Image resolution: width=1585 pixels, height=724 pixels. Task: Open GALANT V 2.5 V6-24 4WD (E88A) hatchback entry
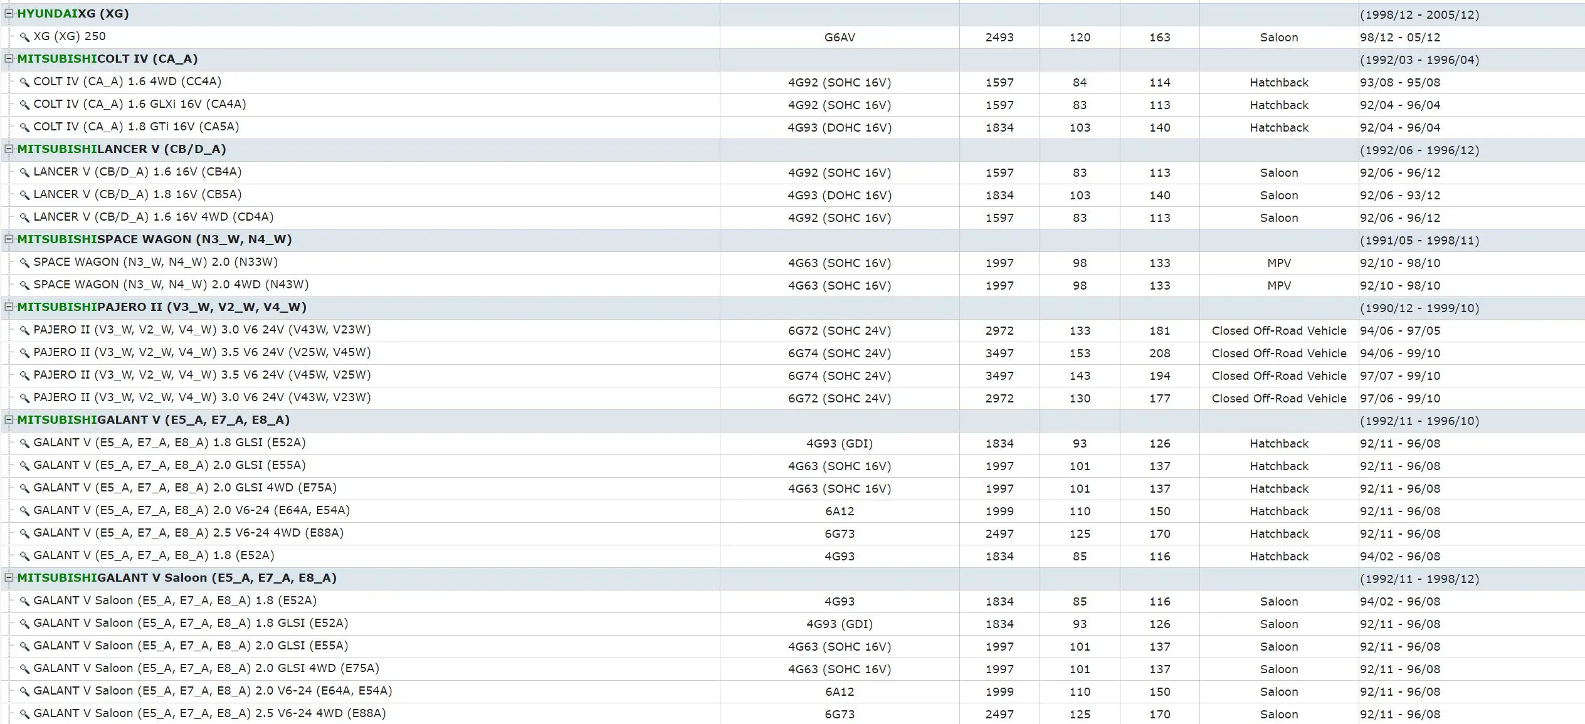[189, 533]
